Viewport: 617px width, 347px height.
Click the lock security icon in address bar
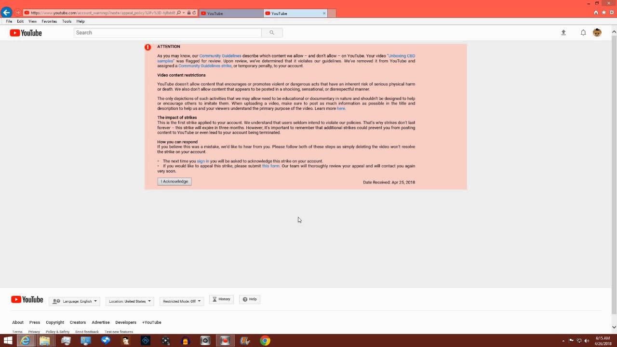[189, 13]
